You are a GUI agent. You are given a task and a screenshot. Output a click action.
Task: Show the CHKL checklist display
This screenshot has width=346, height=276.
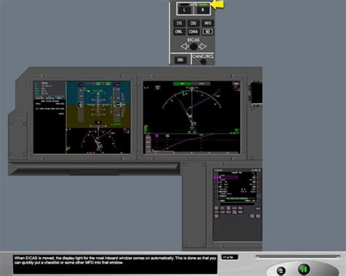click(179, 31)
